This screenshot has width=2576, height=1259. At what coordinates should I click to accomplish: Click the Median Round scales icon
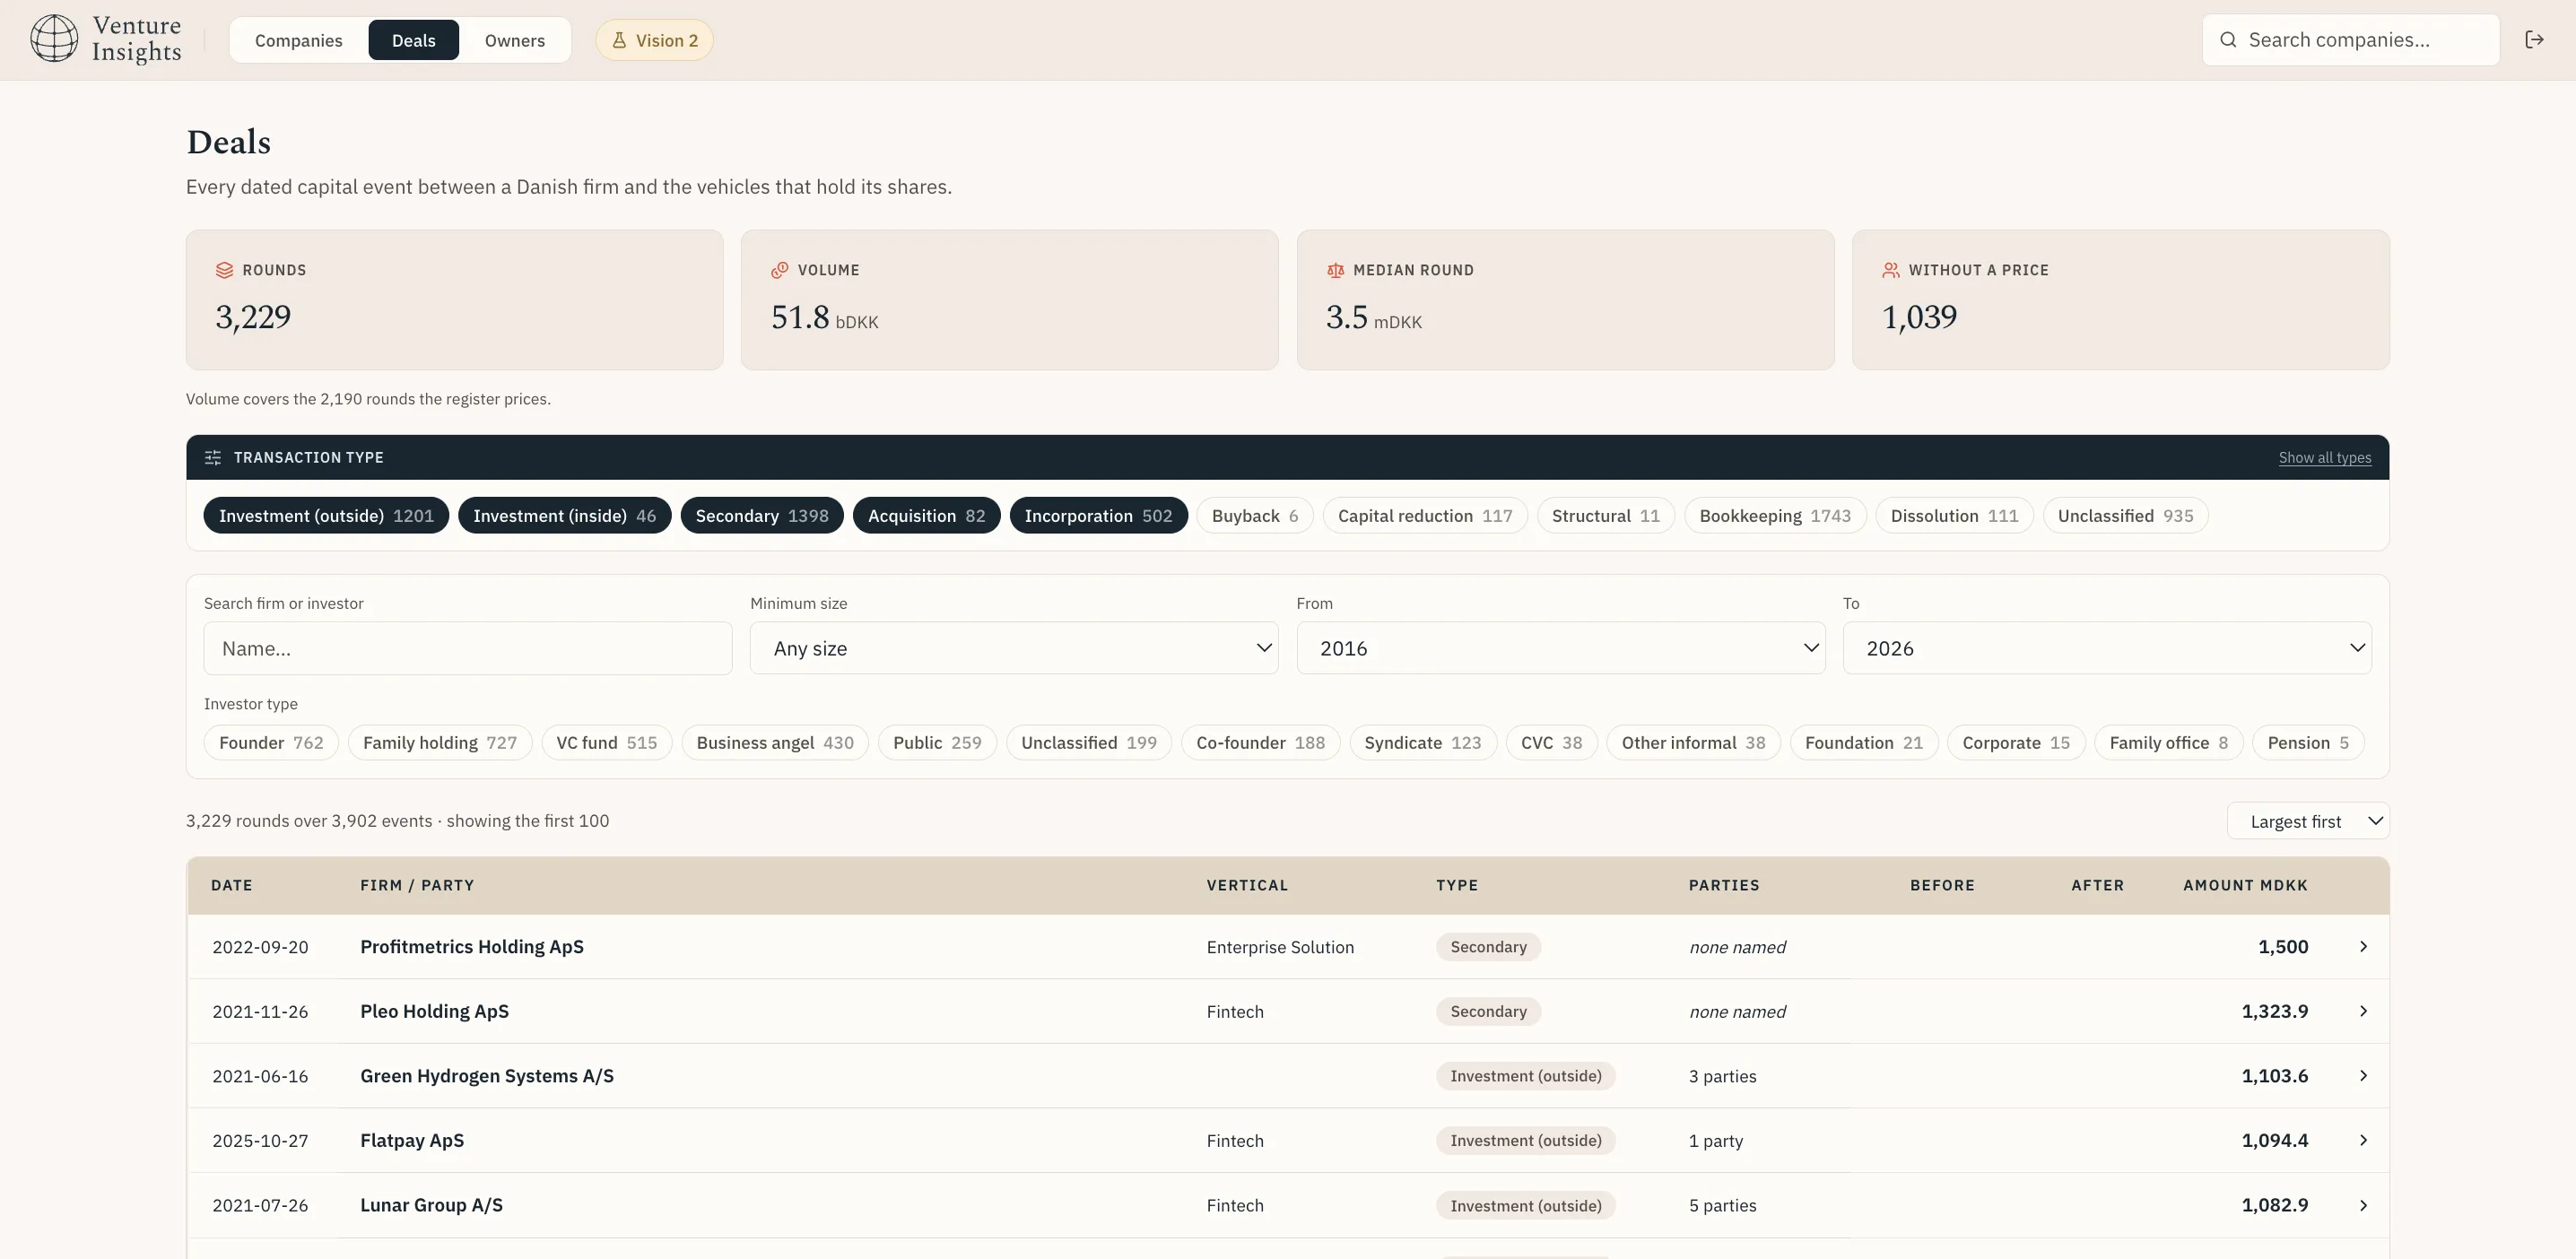point(1335,270)
